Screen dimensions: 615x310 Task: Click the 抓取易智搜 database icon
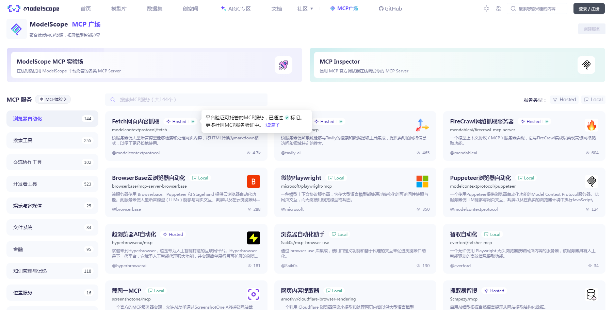tap(591, 294)
